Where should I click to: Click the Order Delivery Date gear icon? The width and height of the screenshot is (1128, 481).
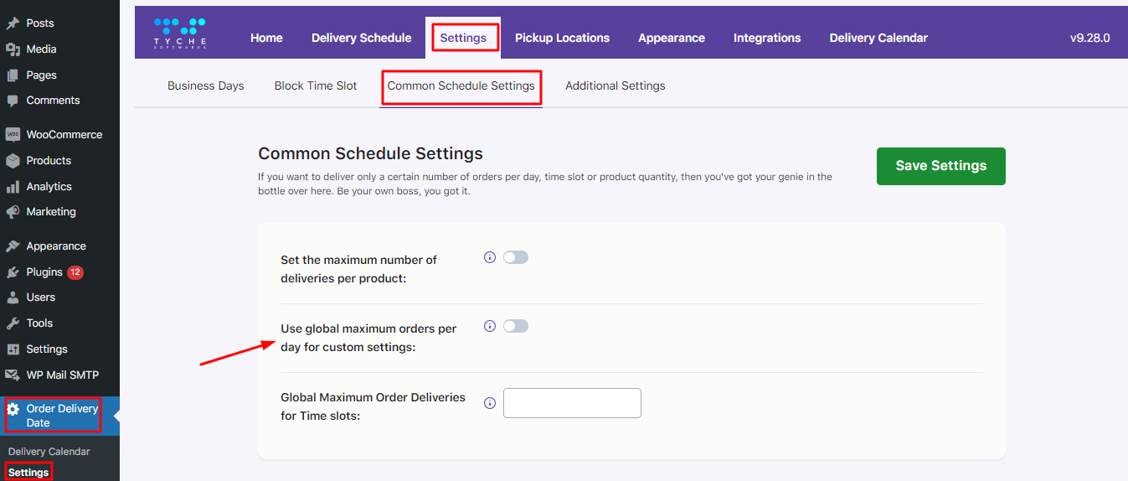13,410
